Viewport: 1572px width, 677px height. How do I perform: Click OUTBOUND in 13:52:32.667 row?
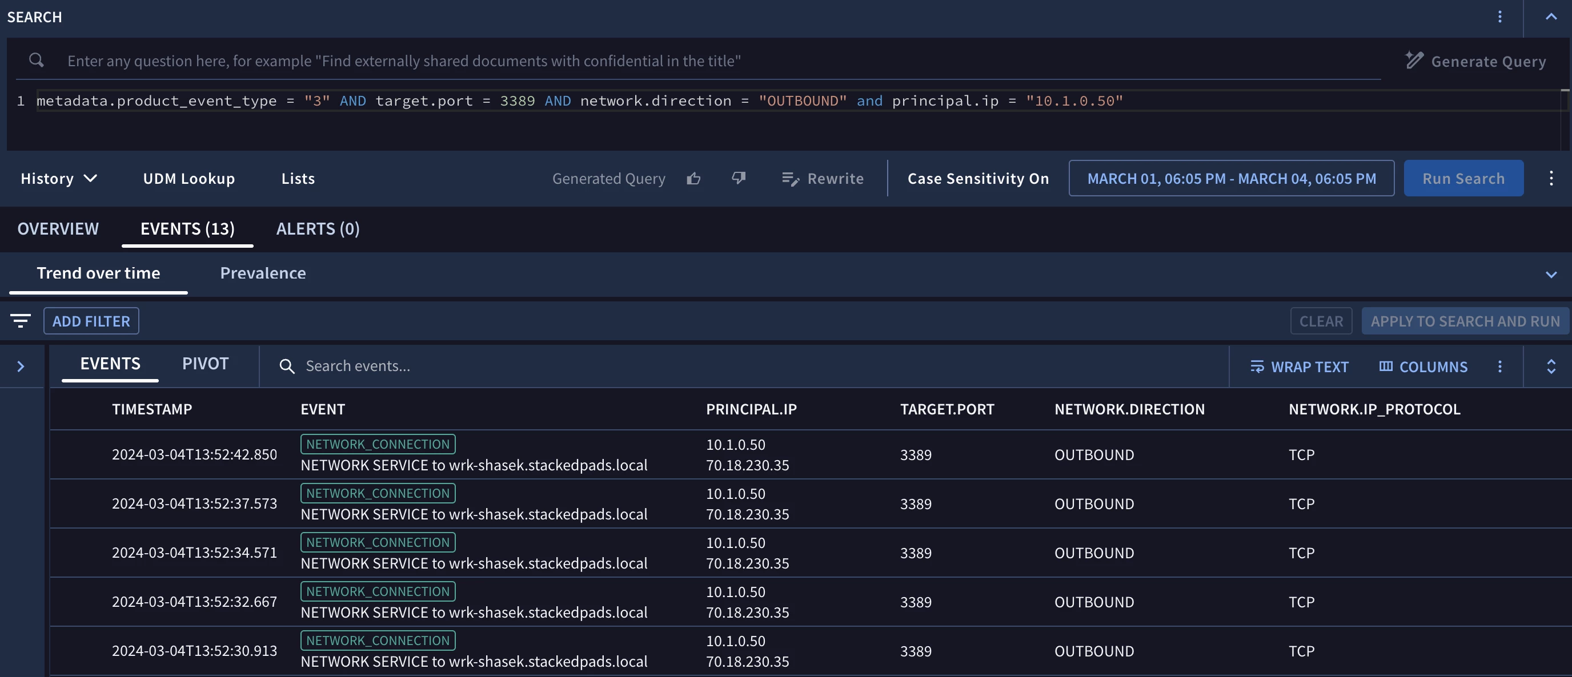[1094, 602]
